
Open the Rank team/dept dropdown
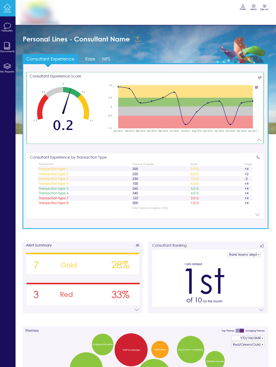coord(244,254)
